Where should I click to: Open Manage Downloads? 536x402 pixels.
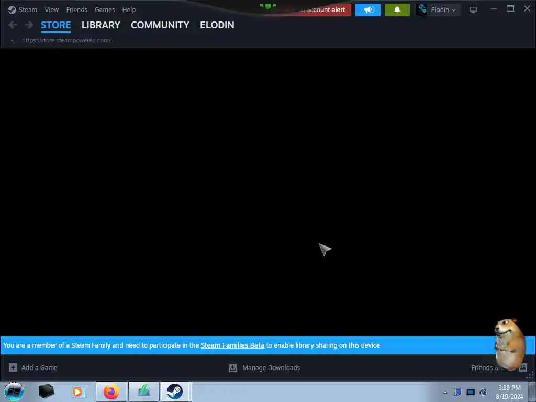(264, 368)
